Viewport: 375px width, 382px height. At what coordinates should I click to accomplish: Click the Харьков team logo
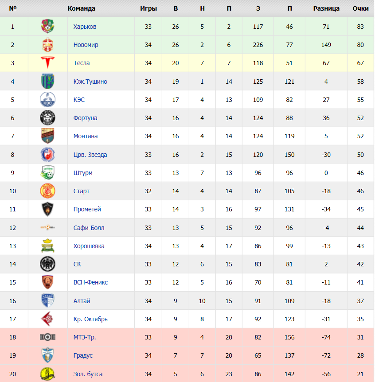(47, 26)
